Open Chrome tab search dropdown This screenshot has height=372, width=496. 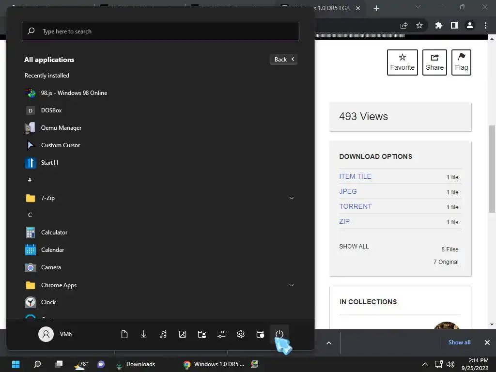(418, 7)
